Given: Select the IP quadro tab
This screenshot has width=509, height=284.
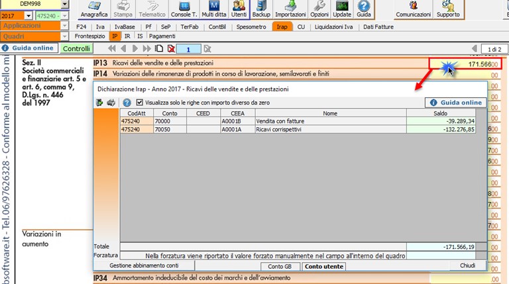Looking at the screenshot, I should pos(115,36).
